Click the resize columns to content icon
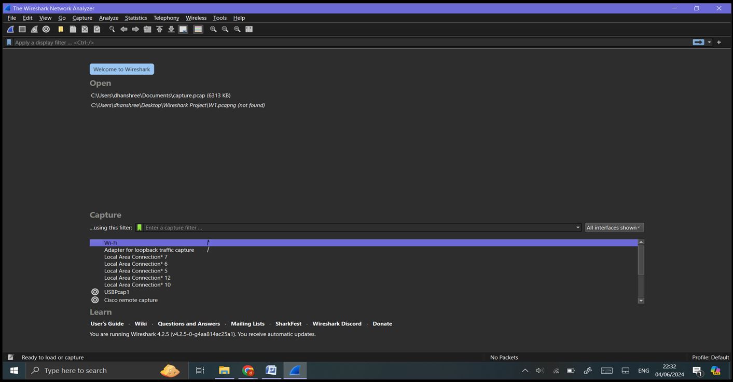The image size is (733, 382). 249,29
